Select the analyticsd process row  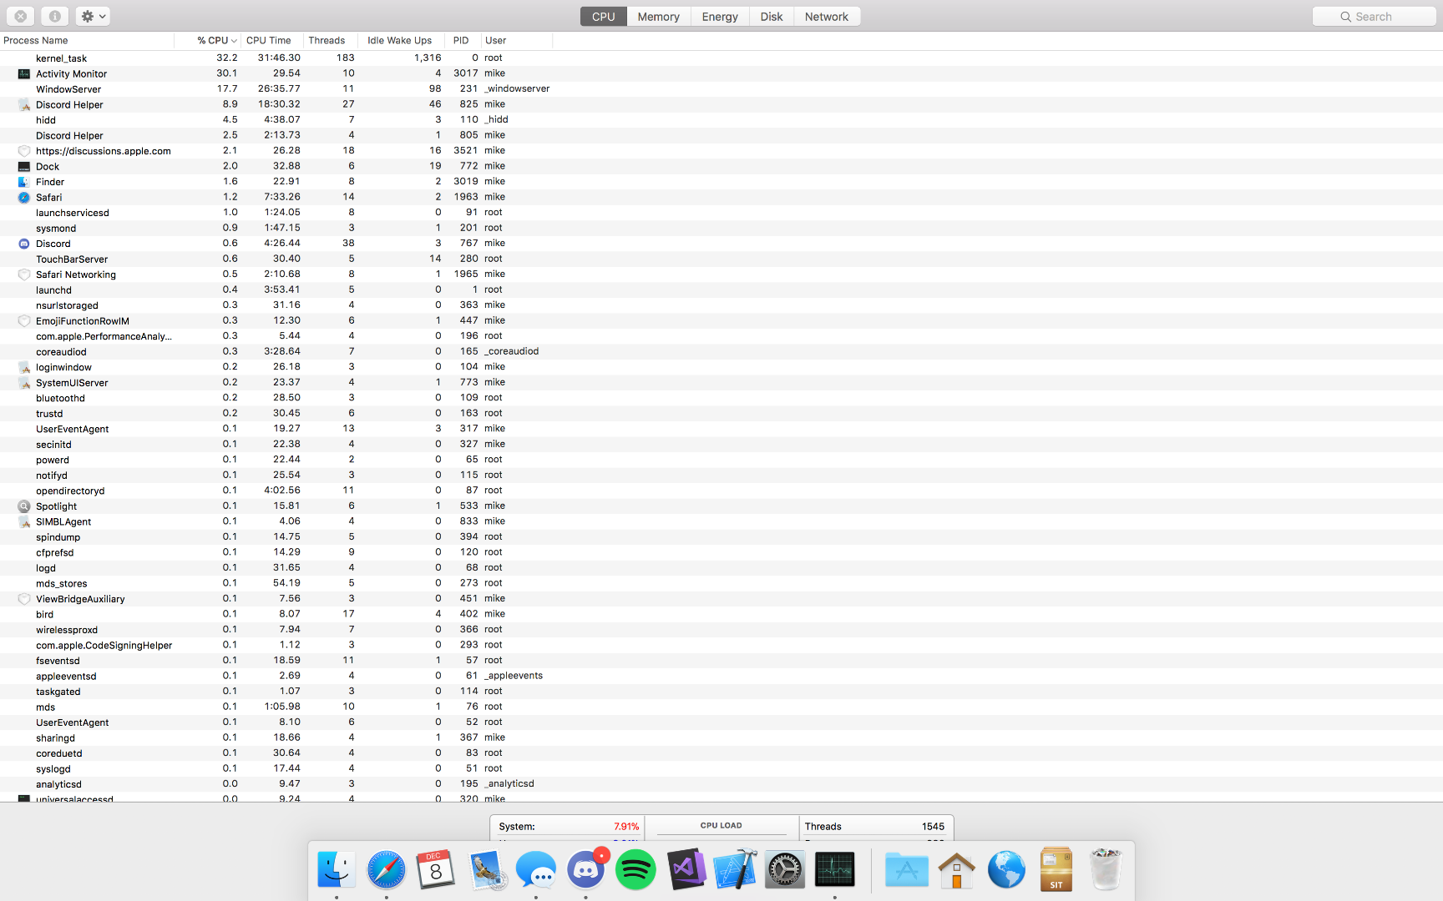point(721,783)
